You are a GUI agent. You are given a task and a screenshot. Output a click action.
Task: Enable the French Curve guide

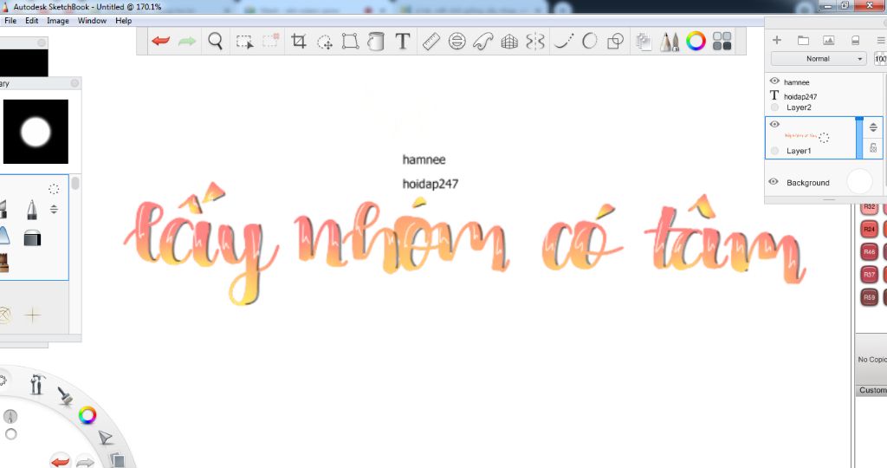click(483, 42)
